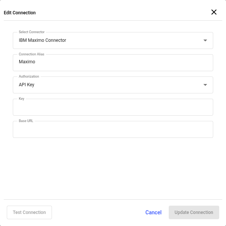226x226 pixels.
Task: Click the Connection Alias field
Action: [113, 63]
